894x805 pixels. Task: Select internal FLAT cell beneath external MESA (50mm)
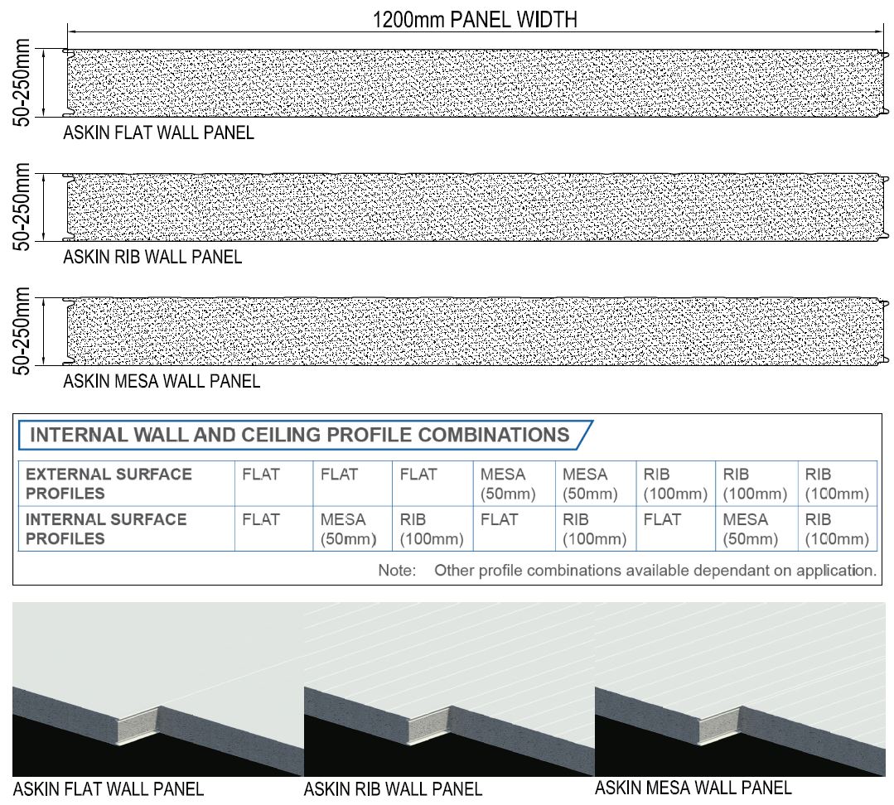coord(514,528)
